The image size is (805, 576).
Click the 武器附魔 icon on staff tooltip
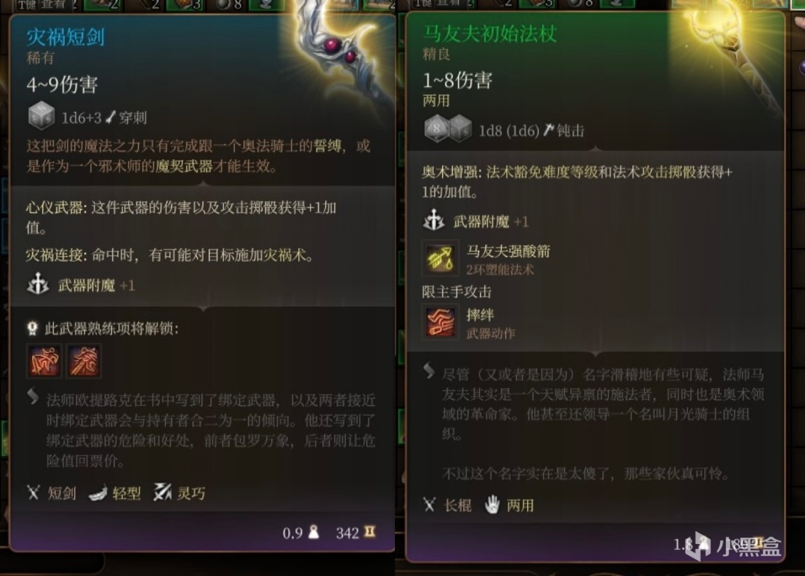click(435, 221)
